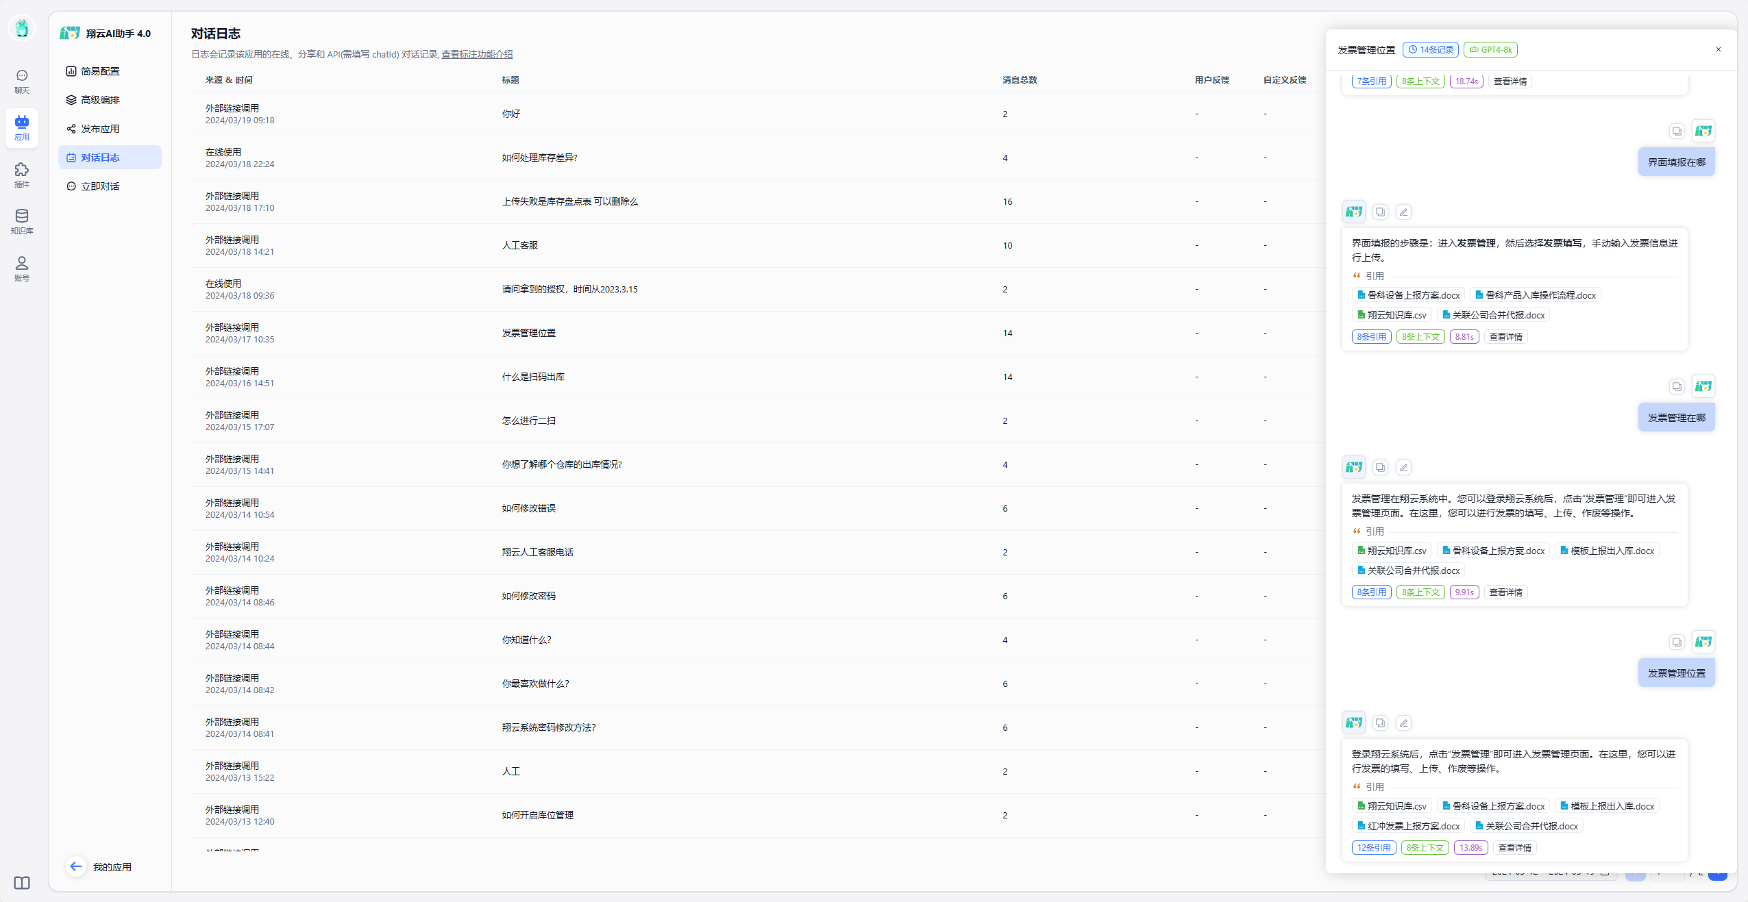
Task: Open the Plugins (插件) sidebar icon
Action: (x=22, y=175)
